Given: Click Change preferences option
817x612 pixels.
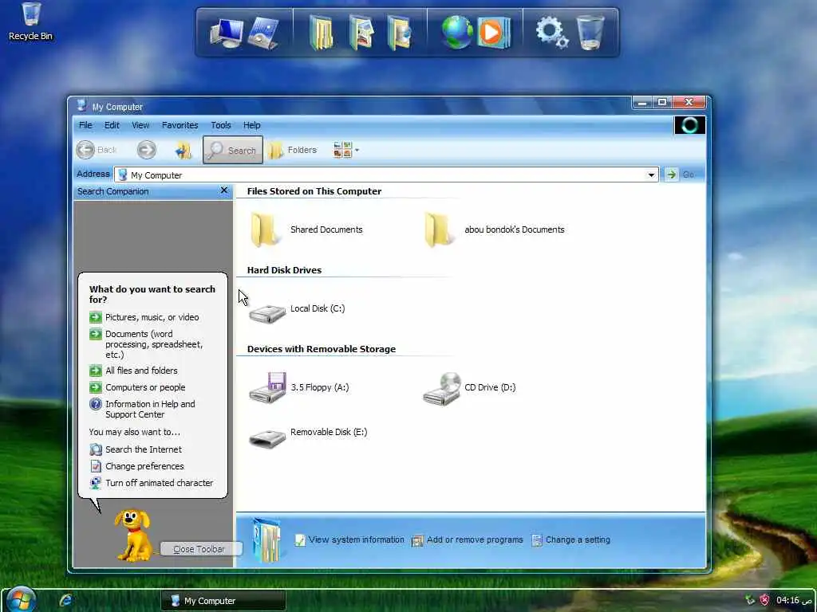Looking at the screenshot, I should coord(137,465).
